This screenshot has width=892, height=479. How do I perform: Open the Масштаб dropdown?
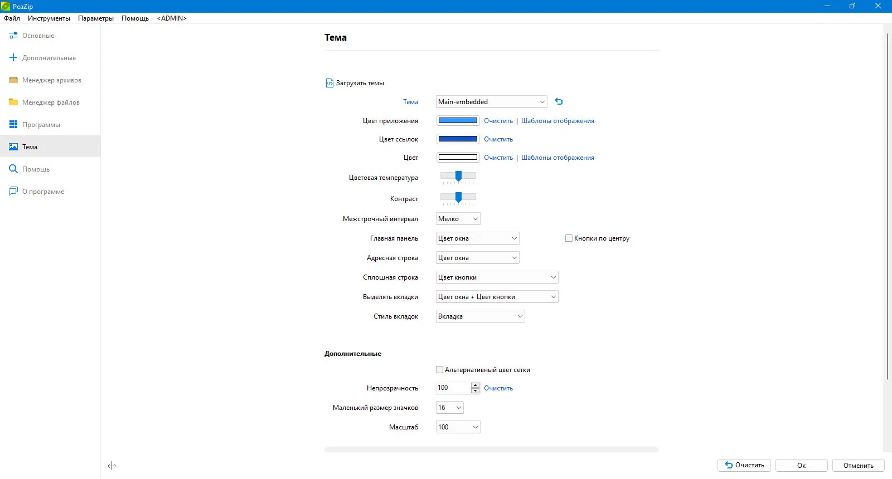pyautogui.click(x=458, y=427)
